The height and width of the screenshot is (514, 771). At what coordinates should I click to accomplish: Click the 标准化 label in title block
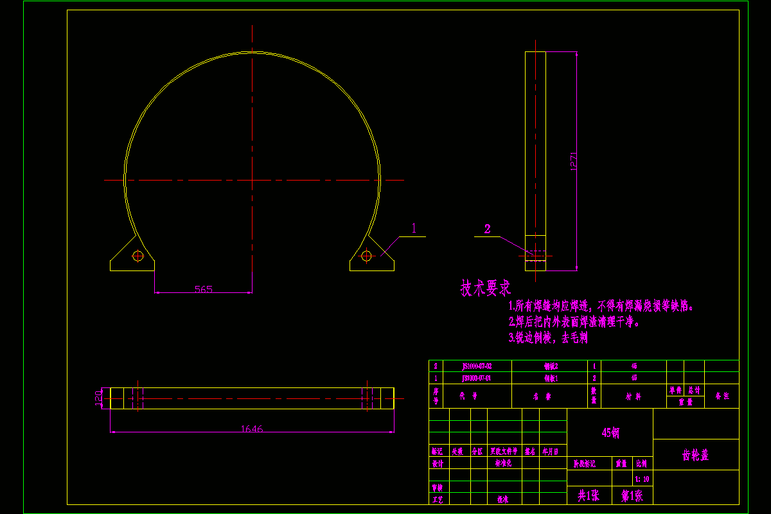pyautogui.click(x=503, y=463)
